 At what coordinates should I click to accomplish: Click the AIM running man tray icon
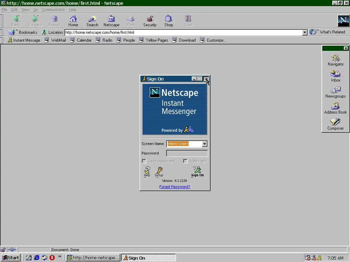pyautogui.click(x=320, y=258)
